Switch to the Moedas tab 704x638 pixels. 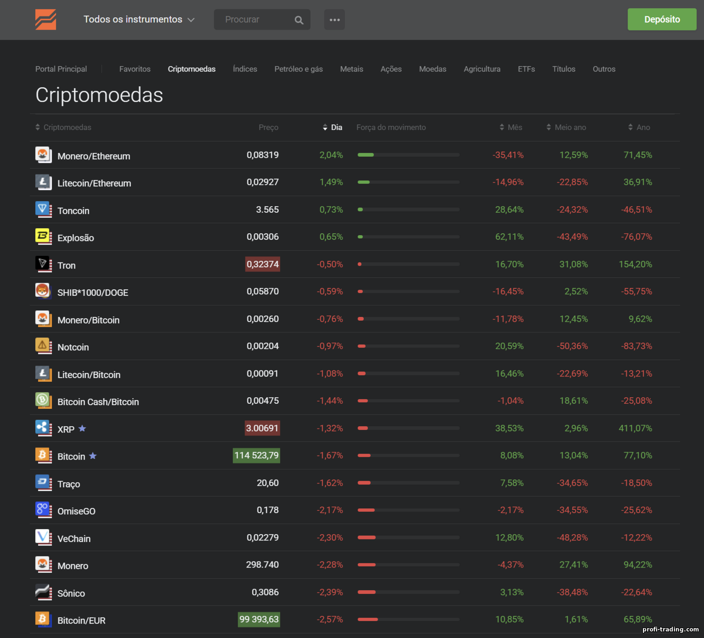(x=433, y=69)
